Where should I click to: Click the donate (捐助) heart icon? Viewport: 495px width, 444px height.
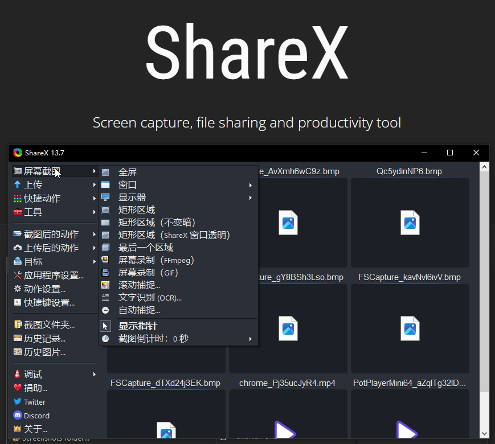click(18, 388)
